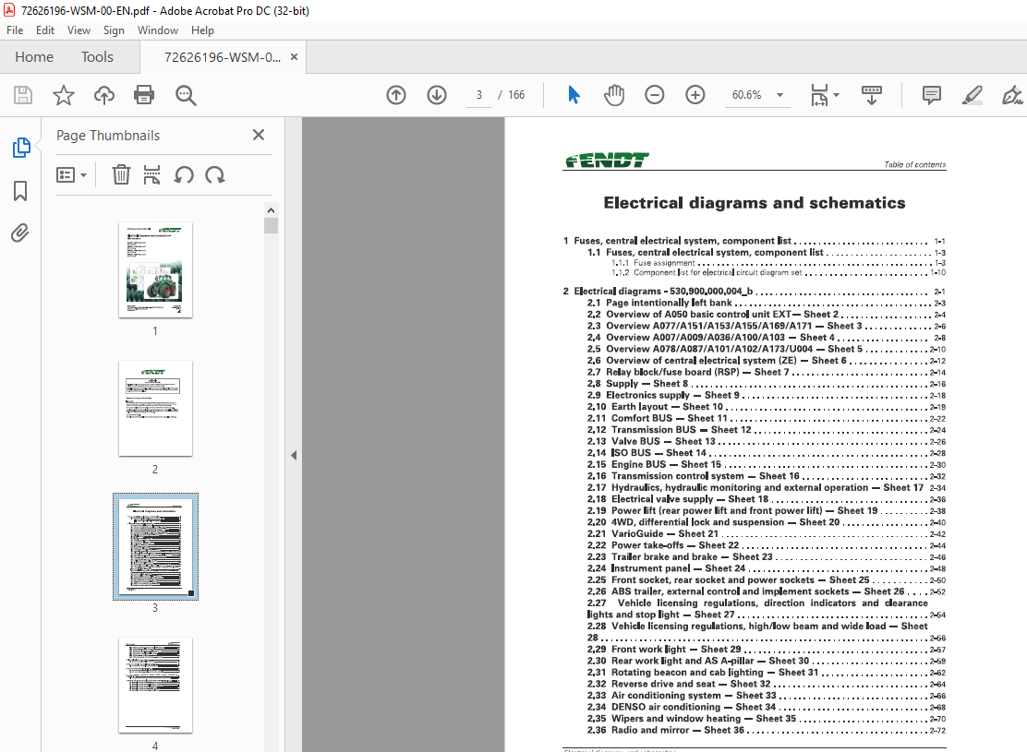Screen dimensions: 1027x752
Task: Click TOC entry 2.15 Engine BUS
Action: point(767,465)
